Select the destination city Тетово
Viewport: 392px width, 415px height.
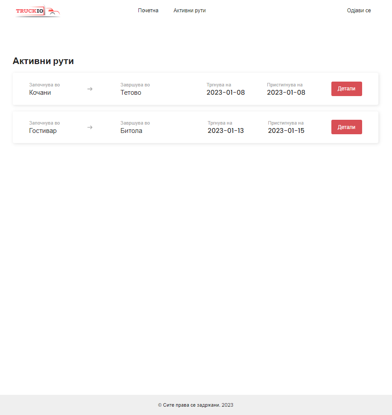click(131, 93)
